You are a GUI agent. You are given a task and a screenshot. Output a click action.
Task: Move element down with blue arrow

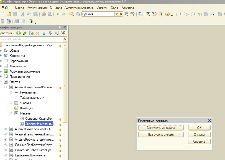click(50, 33)
